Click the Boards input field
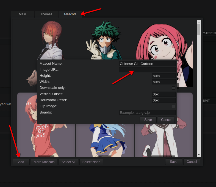This screenshot has width=216, height=187. (147, 113)
